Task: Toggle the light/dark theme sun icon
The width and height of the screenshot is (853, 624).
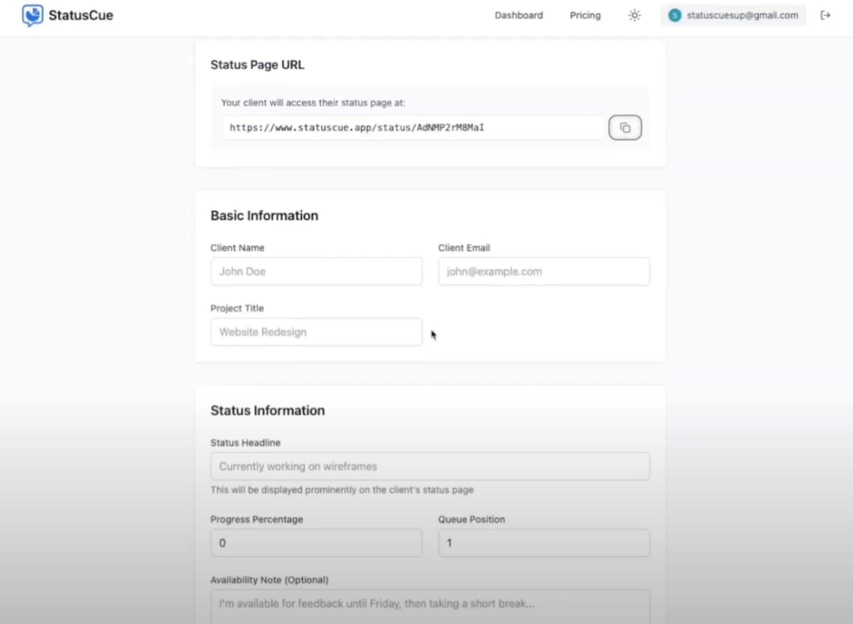Action: click(x=634, y=15)
